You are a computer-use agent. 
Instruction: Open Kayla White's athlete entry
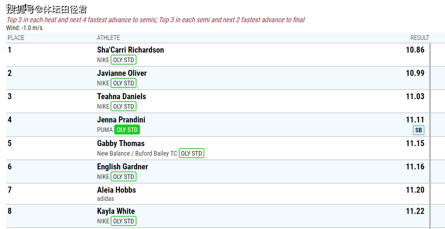point(116,211)
